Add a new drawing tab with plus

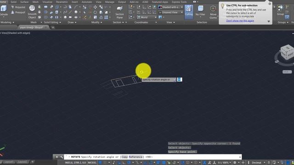click(x=53, y=27)
